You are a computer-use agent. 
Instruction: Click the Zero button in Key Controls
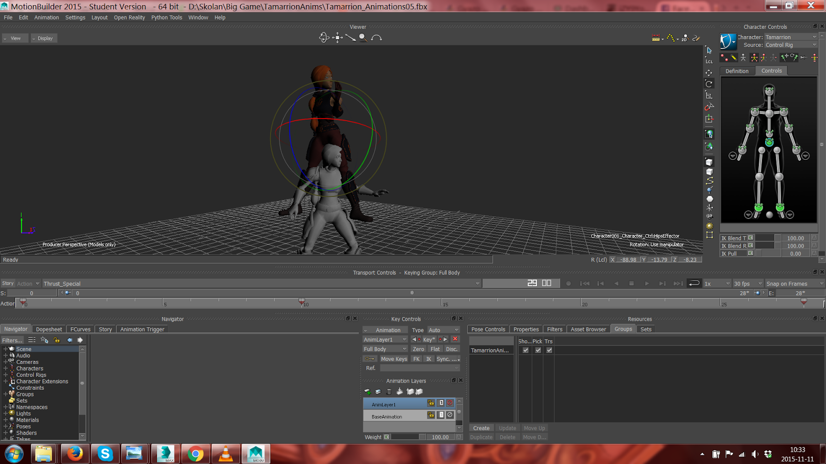click(418, 349)
